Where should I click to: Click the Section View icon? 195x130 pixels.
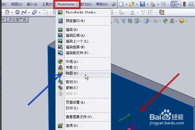click(x=130, y=21)
